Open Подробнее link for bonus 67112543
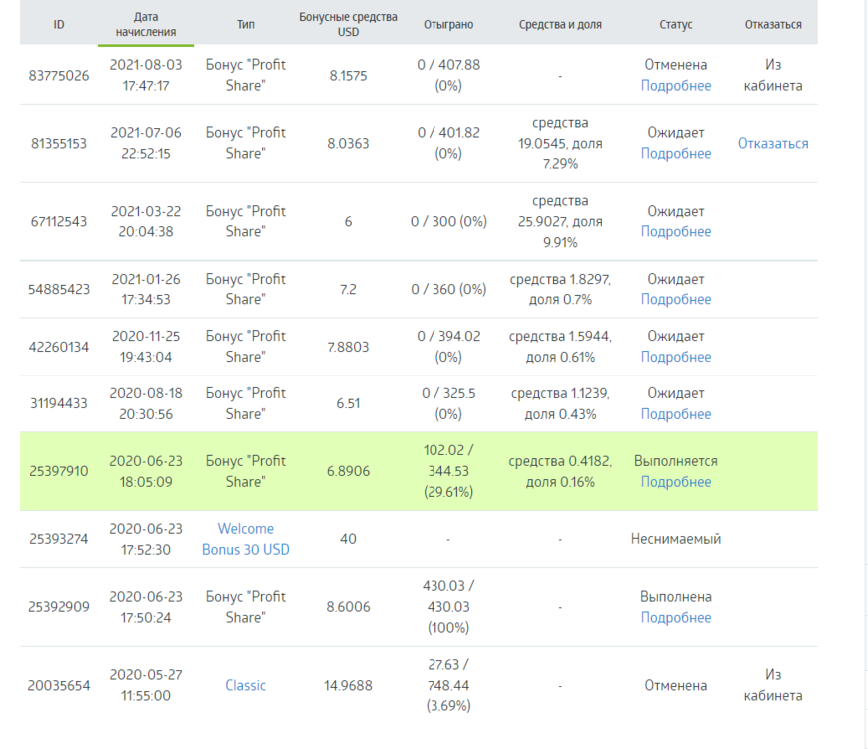The height and width of the screenshot is (749, 868). [676, 232]
